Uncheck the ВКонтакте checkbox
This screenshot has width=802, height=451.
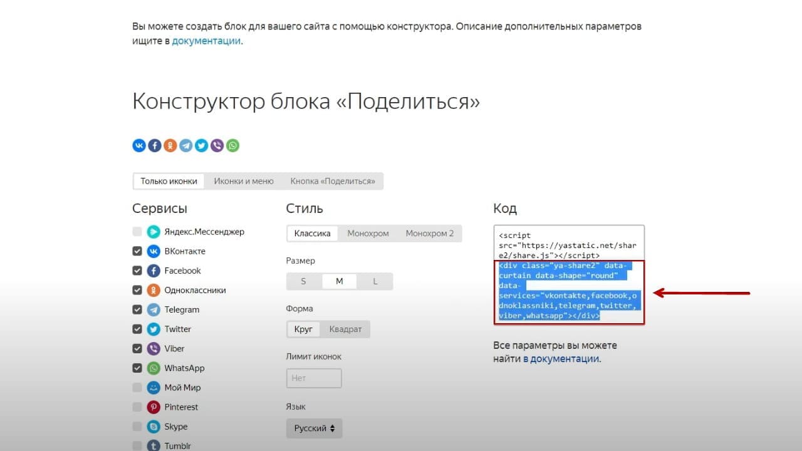pyautogui.click(x=137, y=251)
